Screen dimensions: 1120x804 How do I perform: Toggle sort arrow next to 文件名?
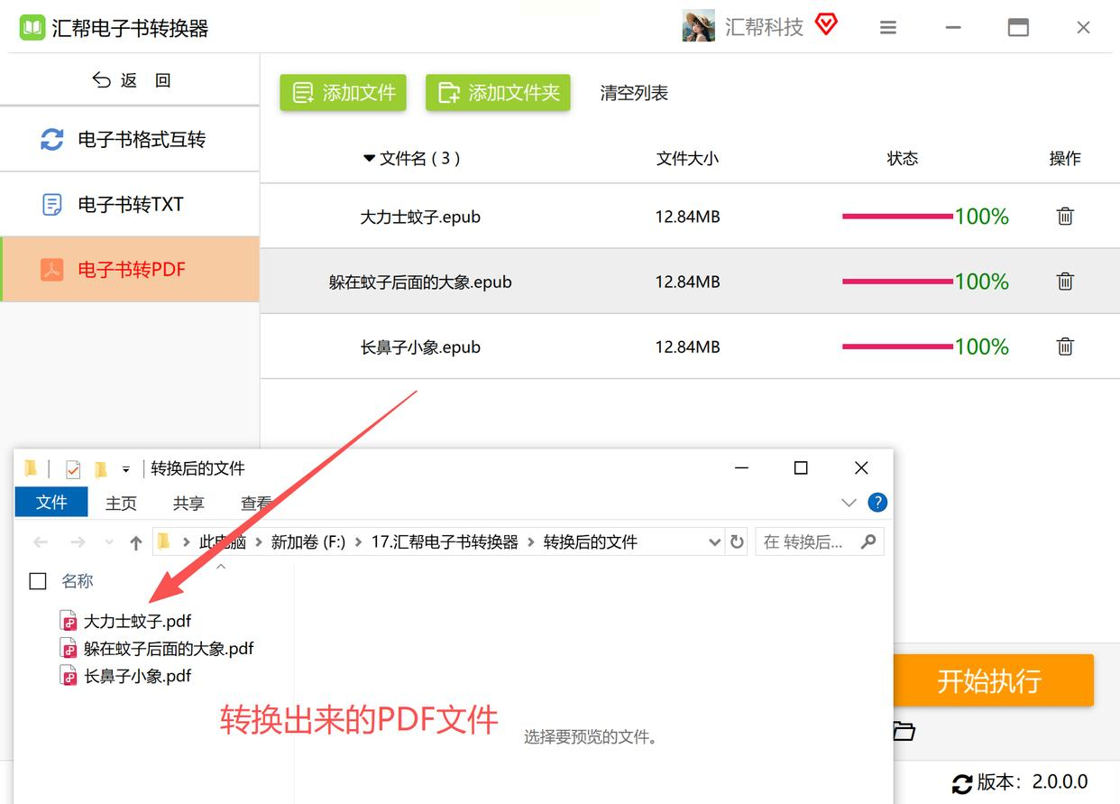coord(368,159)
